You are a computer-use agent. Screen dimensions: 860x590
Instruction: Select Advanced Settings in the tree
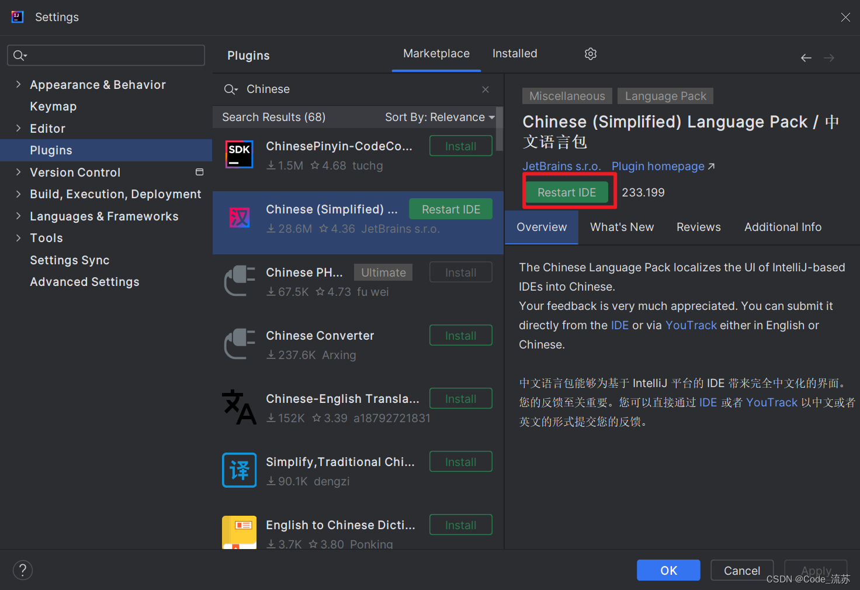[85, 282]
